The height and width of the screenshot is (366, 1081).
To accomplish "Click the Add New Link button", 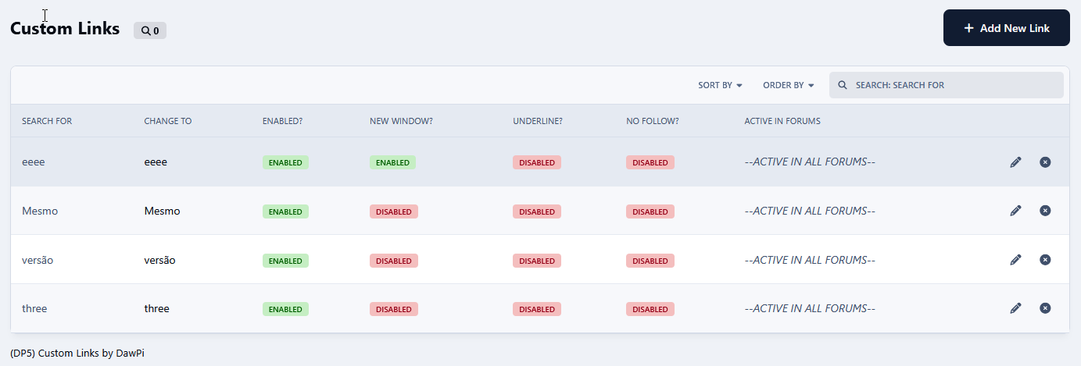I will point(1006,28).
